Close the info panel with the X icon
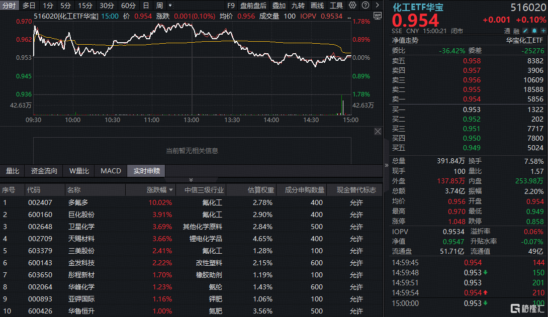Viewport: 548px width, 317px height. coord(378,132)
